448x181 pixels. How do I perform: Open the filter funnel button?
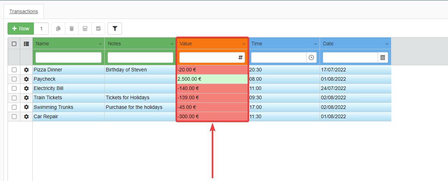coord(115,29)
